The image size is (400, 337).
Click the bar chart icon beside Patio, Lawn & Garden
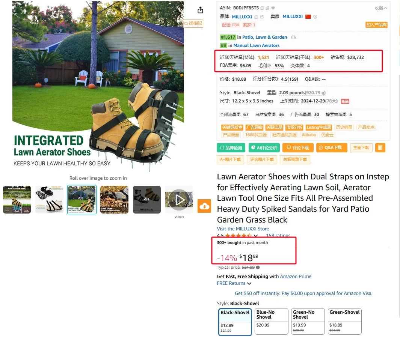294,37
